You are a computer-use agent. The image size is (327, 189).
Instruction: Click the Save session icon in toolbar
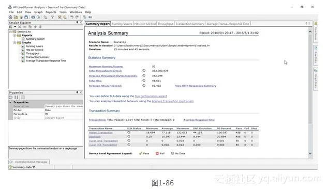tap(26, 17)
